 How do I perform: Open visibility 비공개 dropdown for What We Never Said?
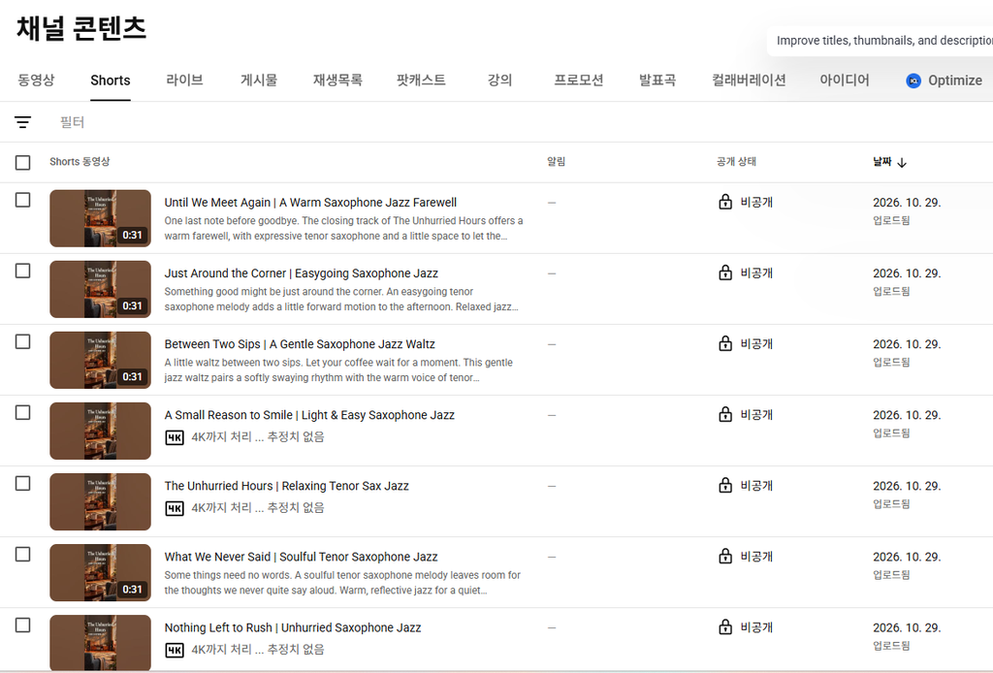(x=756, y=558)
